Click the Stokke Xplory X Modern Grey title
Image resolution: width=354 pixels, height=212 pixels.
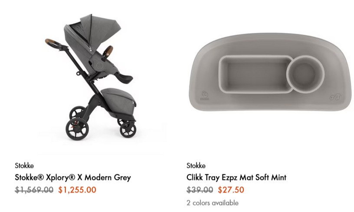[x=73, y=177]
